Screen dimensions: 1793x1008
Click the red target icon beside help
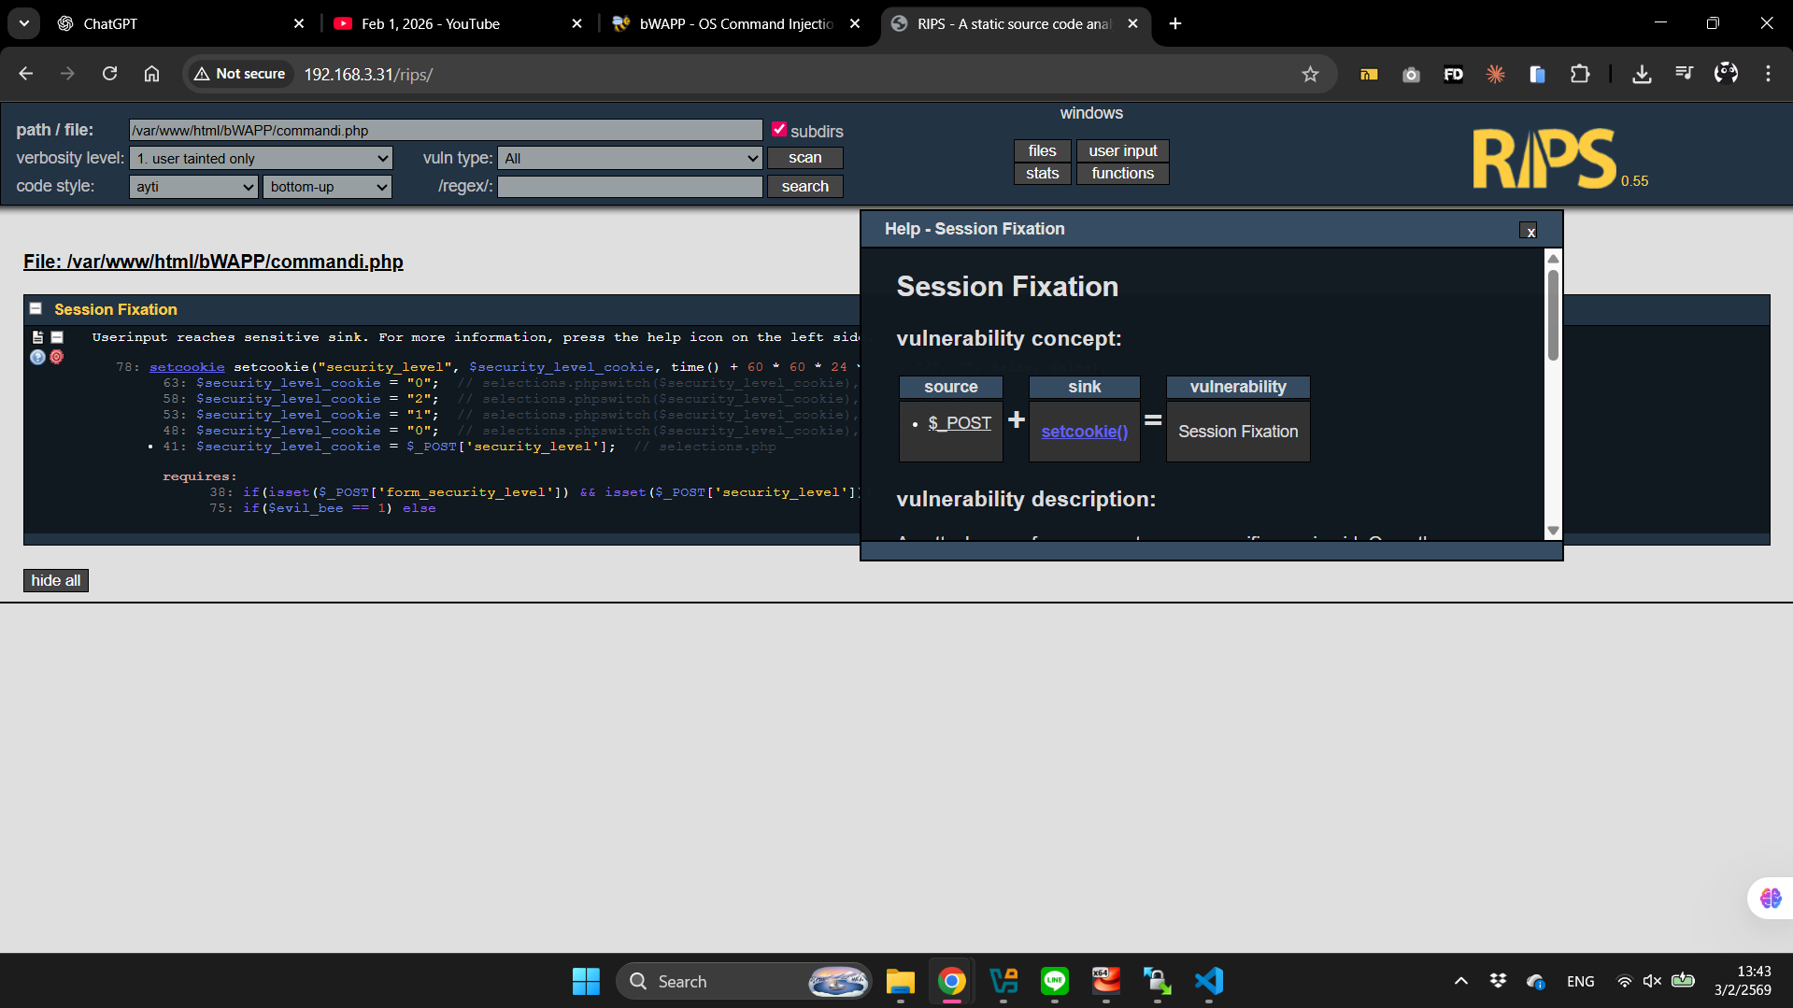(57, 357)
